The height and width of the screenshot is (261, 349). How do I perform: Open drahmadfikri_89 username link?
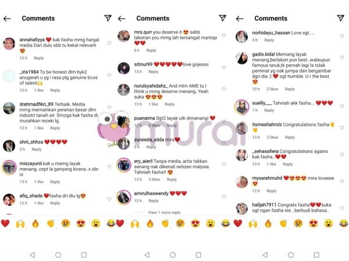click(36, 104)
